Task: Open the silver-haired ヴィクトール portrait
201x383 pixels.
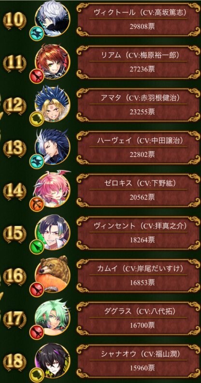Action: [x=52, y=18]
